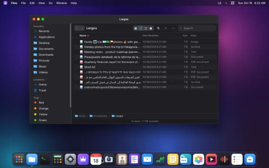This screenshot has width=269, height=168.
Task: Switch to icon grid view
Action: click(x=136, y=28)
